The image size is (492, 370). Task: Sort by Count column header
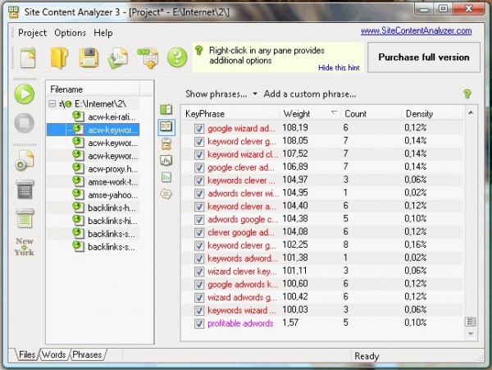click(x=371, y=113)
